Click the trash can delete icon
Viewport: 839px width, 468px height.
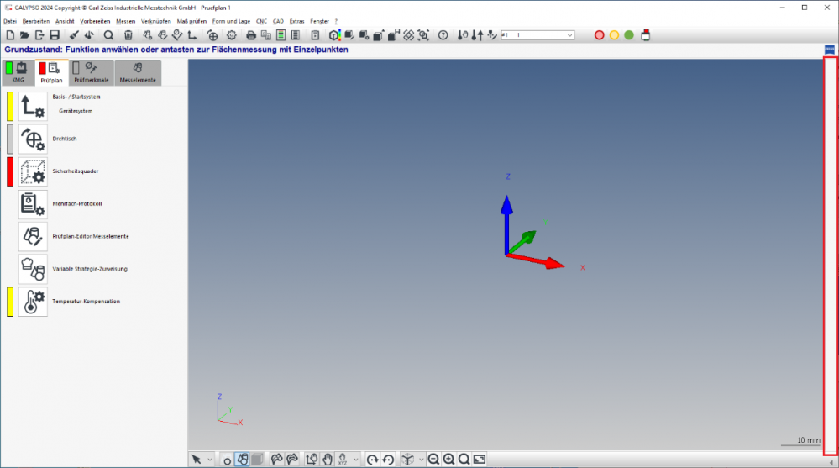pos(128,35)
